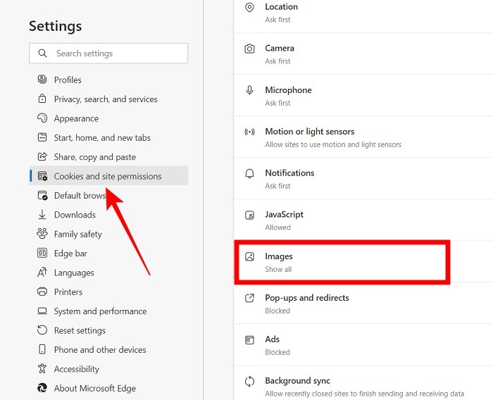This screenshot has width=493, height=400.
Task: Click the Profiles icon in sidebar
Action: point(42,80)
